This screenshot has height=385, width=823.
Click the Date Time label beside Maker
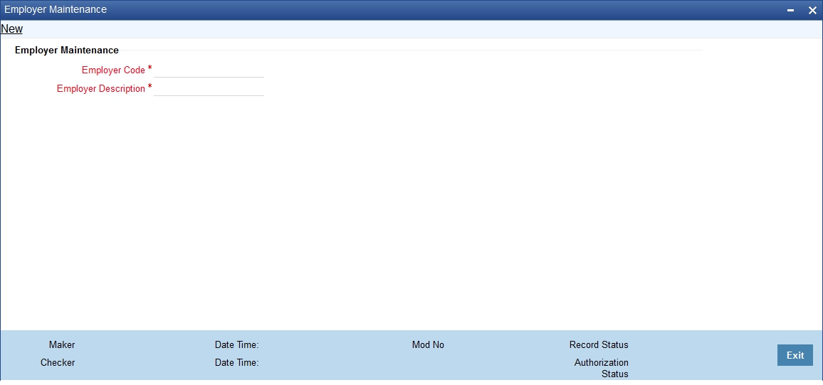[236, 345]
